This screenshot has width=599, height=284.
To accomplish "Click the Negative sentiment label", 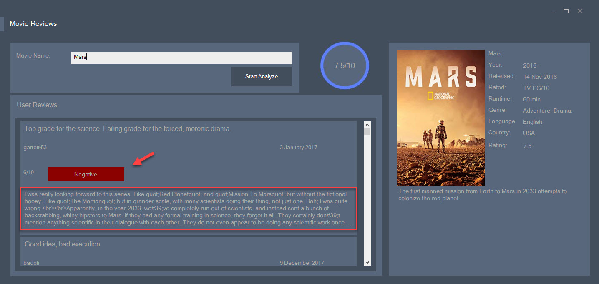I will (86, 174).
